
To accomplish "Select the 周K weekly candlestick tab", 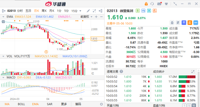I will [x=44, y=11].
